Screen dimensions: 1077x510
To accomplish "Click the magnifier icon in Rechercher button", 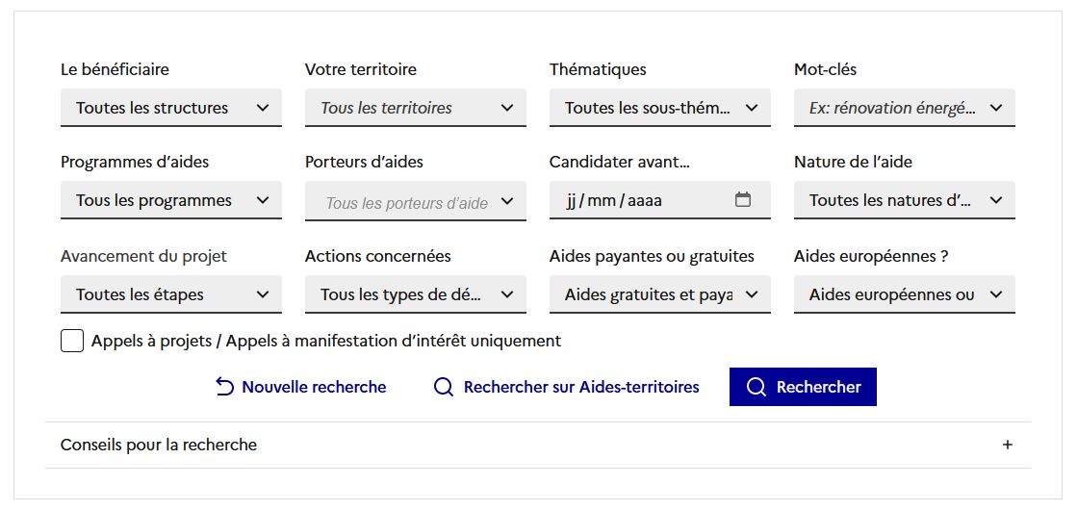I will pyautogui.click(x=756, y=387).
